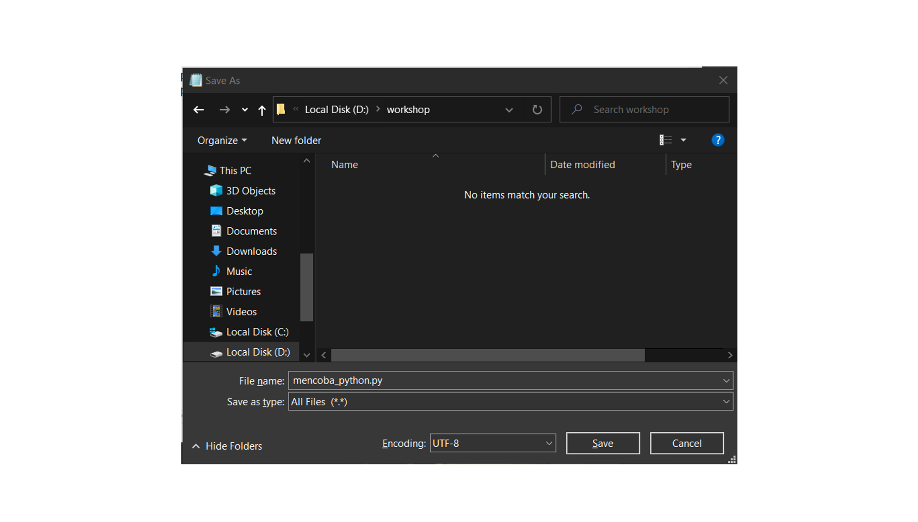The height and width of the screenshot is (522, 918).
Task: Navigate to workshop via breadcrumb
Action: [x=407, y=109]
